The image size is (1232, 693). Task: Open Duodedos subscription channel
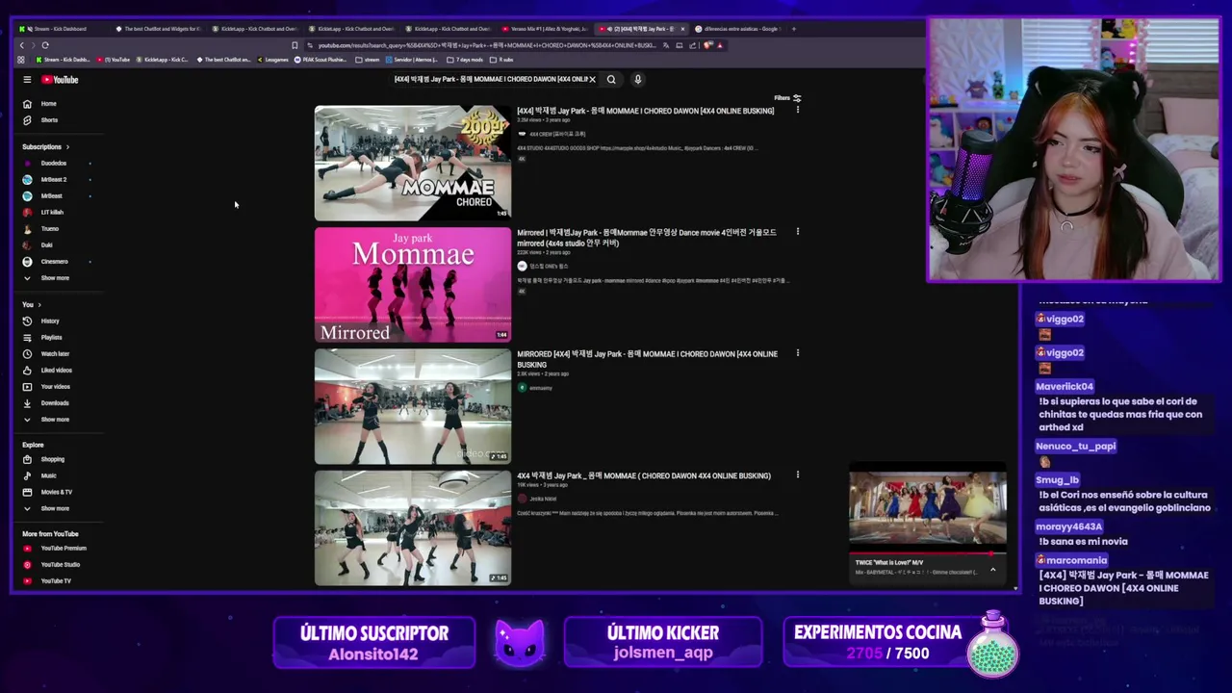point(45,164)
